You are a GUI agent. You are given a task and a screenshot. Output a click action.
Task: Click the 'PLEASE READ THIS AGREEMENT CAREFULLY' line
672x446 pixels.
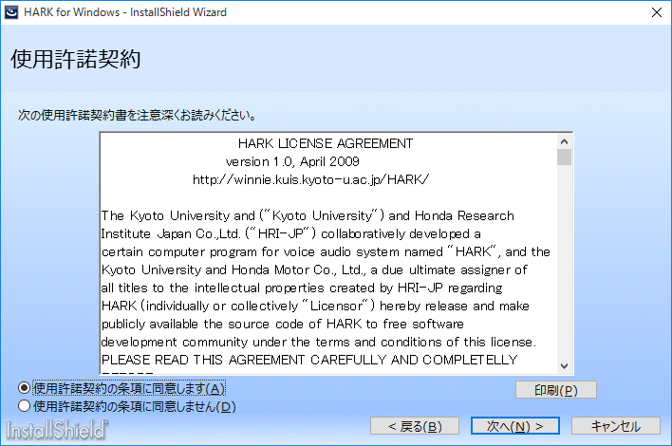pyautogui.click(x=309, y=360)
